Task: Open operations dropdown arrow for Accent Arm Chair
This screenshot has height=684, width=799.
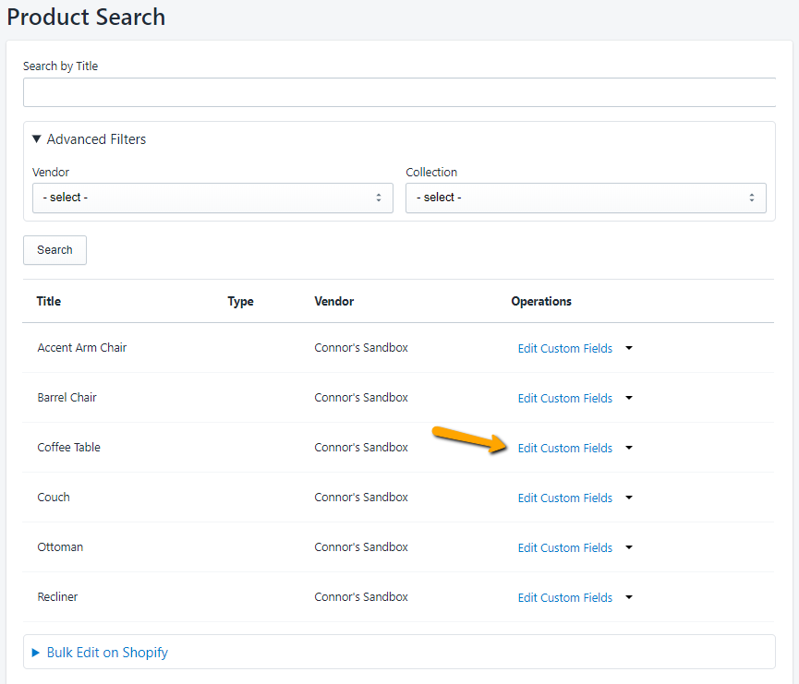Action: 629,348
